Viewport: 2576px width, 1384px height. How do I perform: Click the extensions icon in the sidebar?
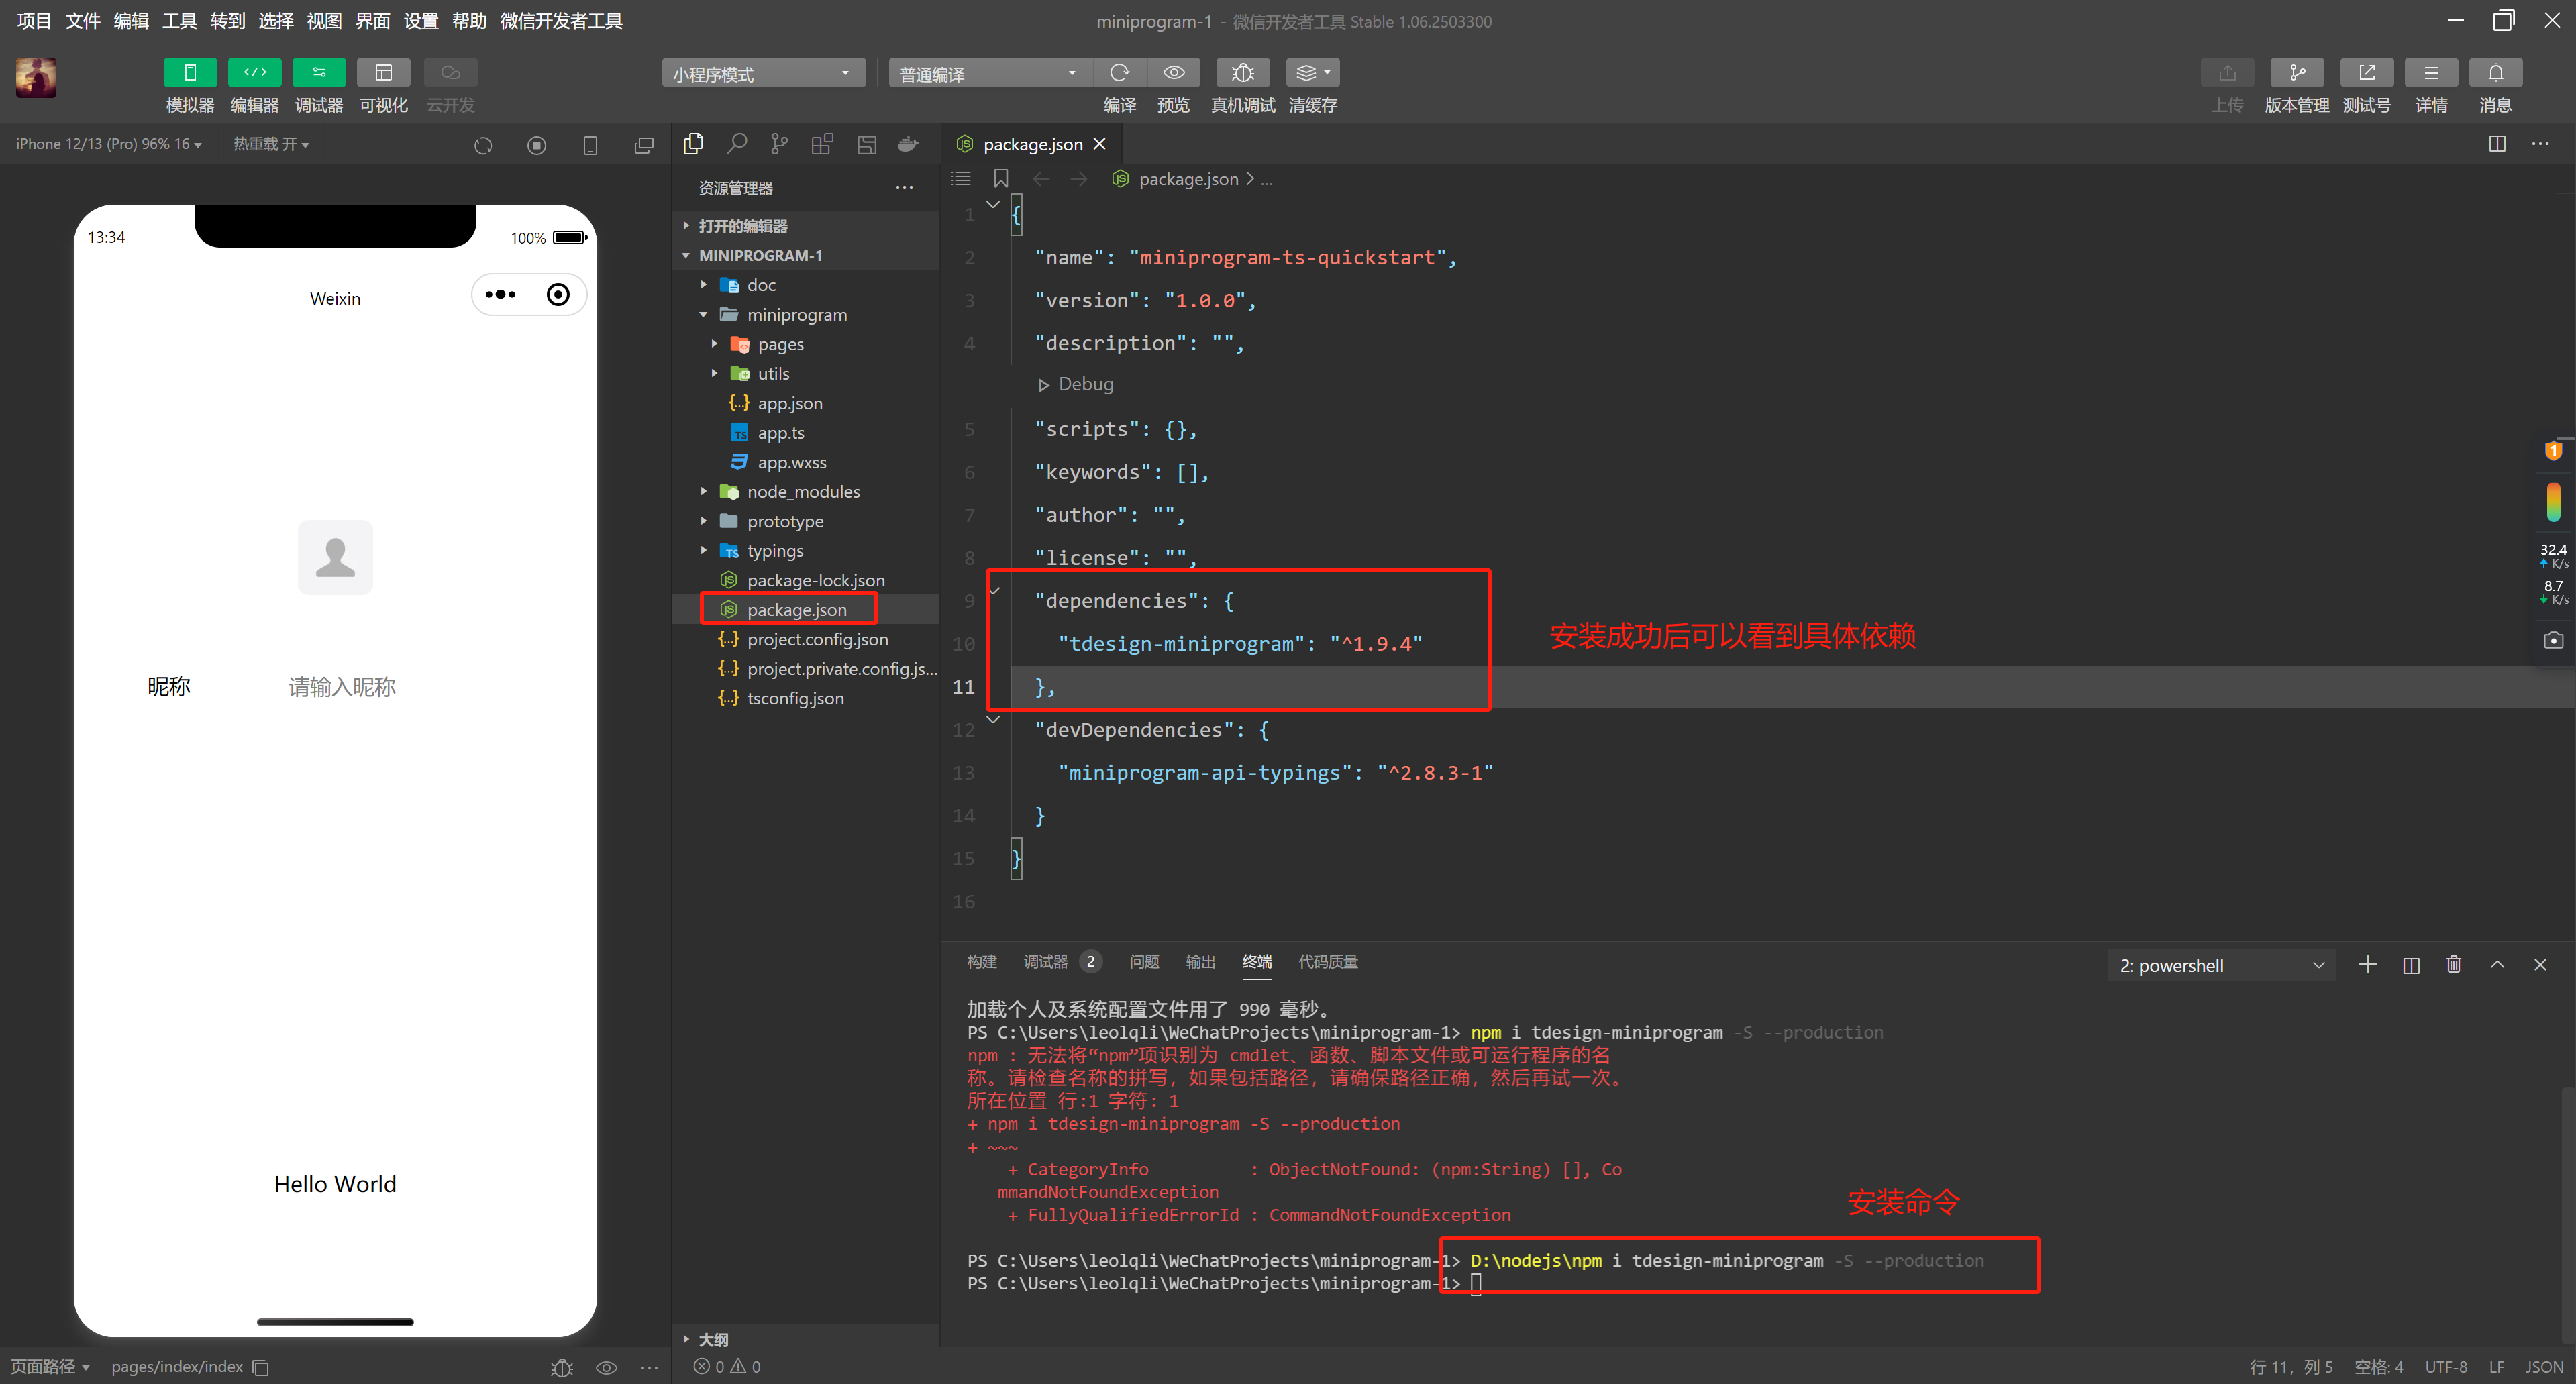[x=822, y=144]
